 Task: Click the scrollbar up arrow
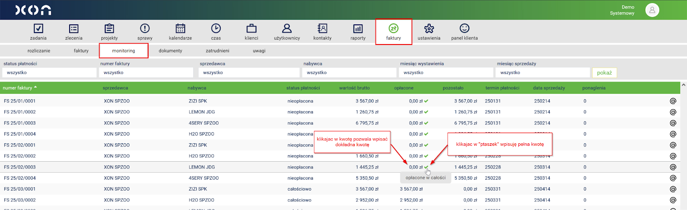pyautogui.click(x=683, y=85)
